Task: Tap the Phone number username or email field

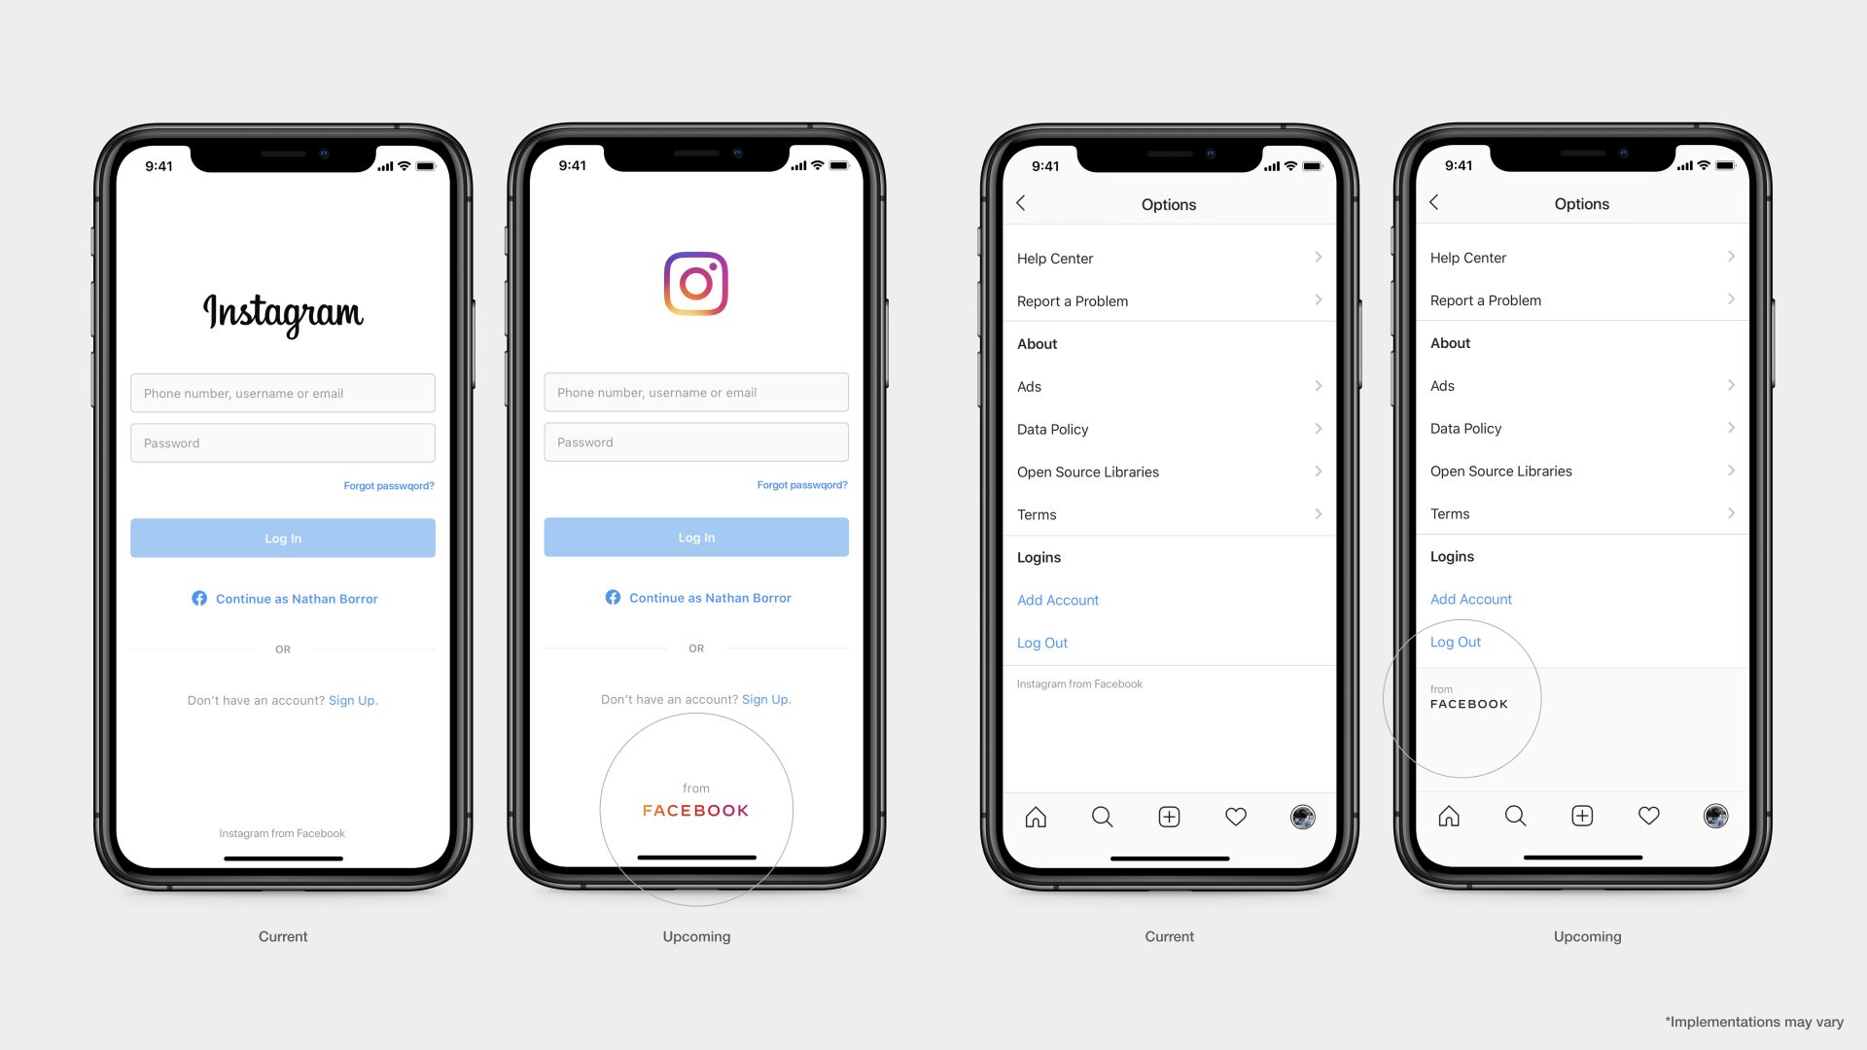Action: click(281, 393)
